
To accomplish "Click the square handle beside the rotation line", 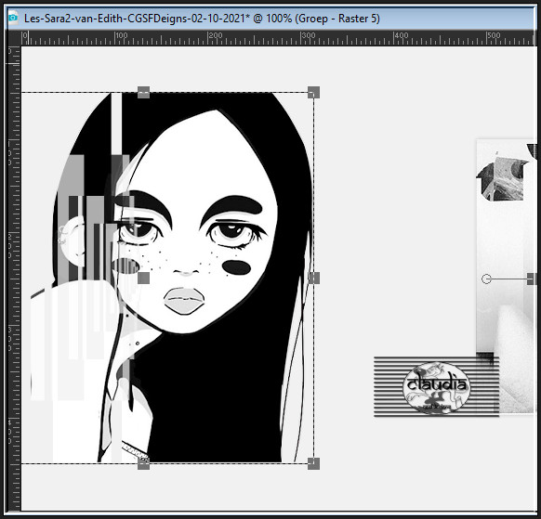I will coord(532,279).
